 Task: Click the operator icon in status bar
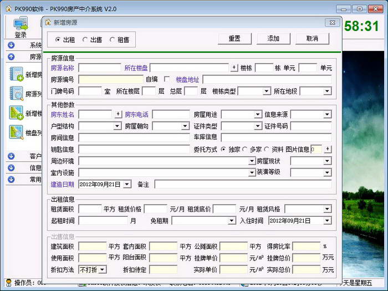9,282
